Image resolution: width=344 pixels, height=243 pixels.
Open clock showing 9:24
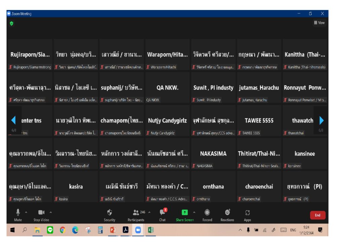click(x=306, y=230)
